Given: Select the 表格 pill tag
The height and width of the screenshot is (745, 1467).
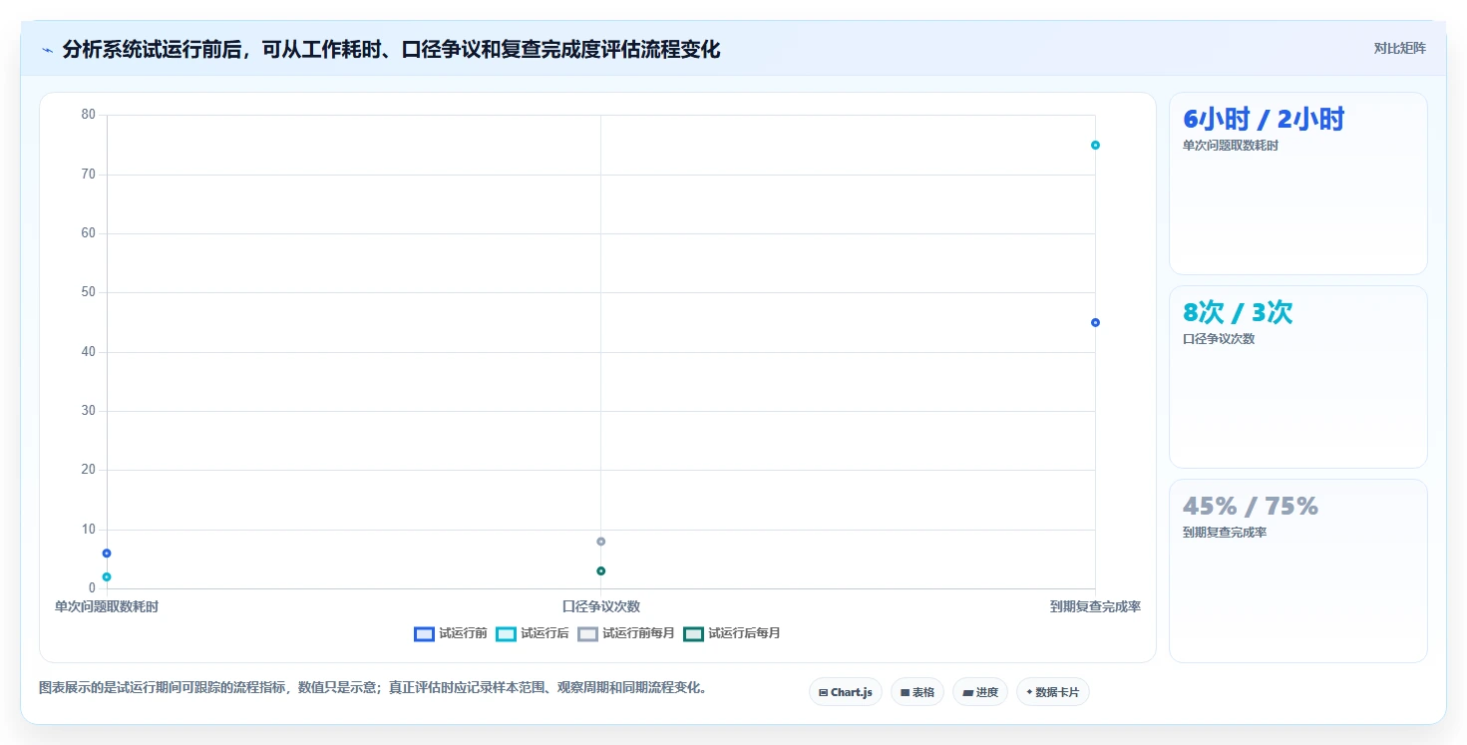Looking at the screenshot, I should (x=917, y=692).
